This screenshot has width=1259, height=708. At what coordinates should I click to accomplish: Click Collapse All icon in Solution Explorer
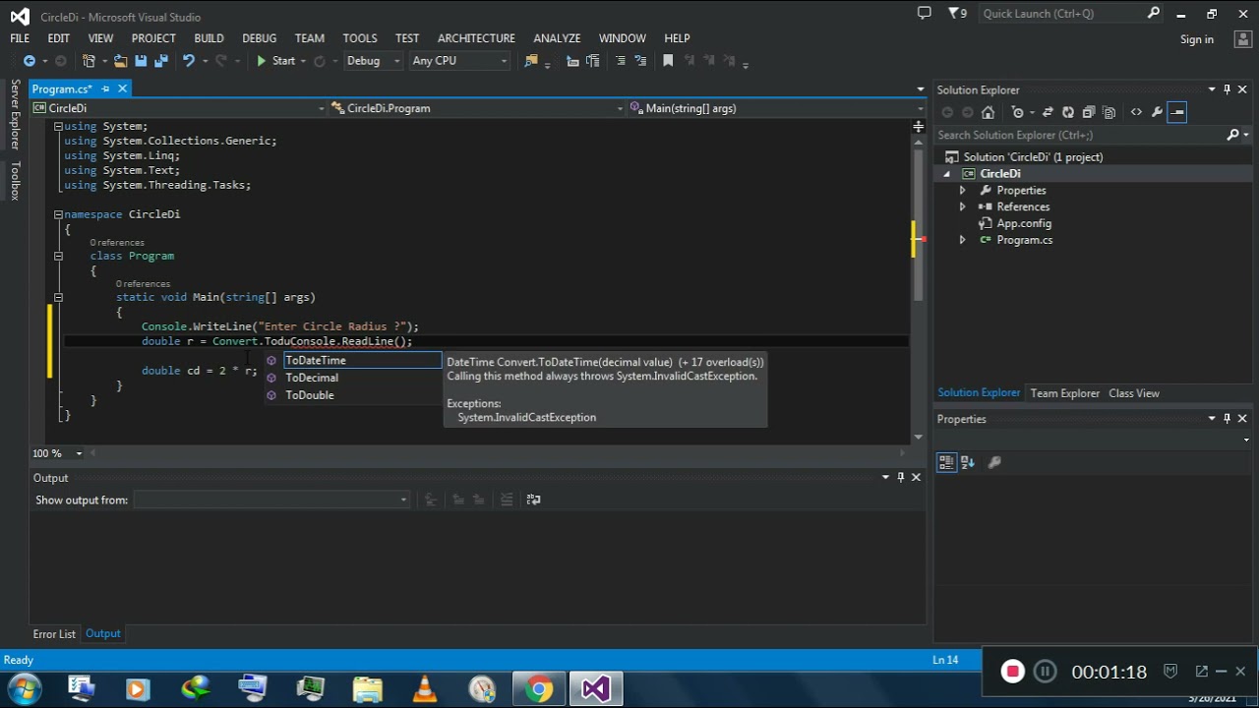(1089, 112)
